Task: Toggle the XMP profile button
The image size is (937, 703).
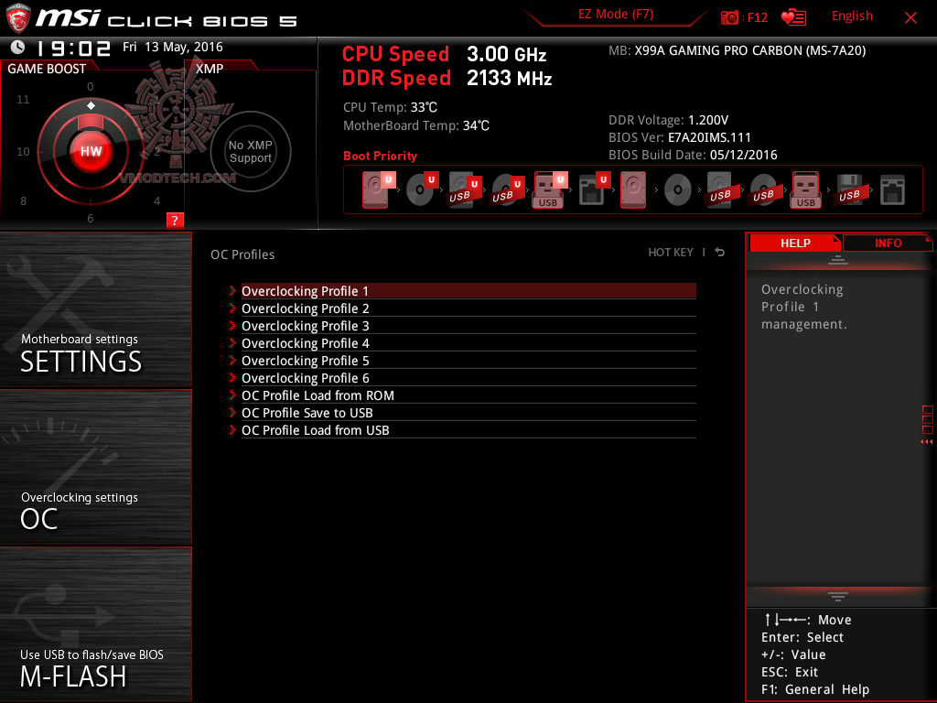Action: click(251, 151)
